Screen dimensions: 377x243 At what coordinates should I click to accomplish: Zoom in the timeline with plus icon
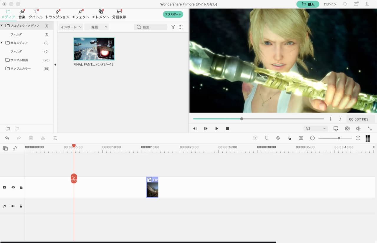pos(358,138)
